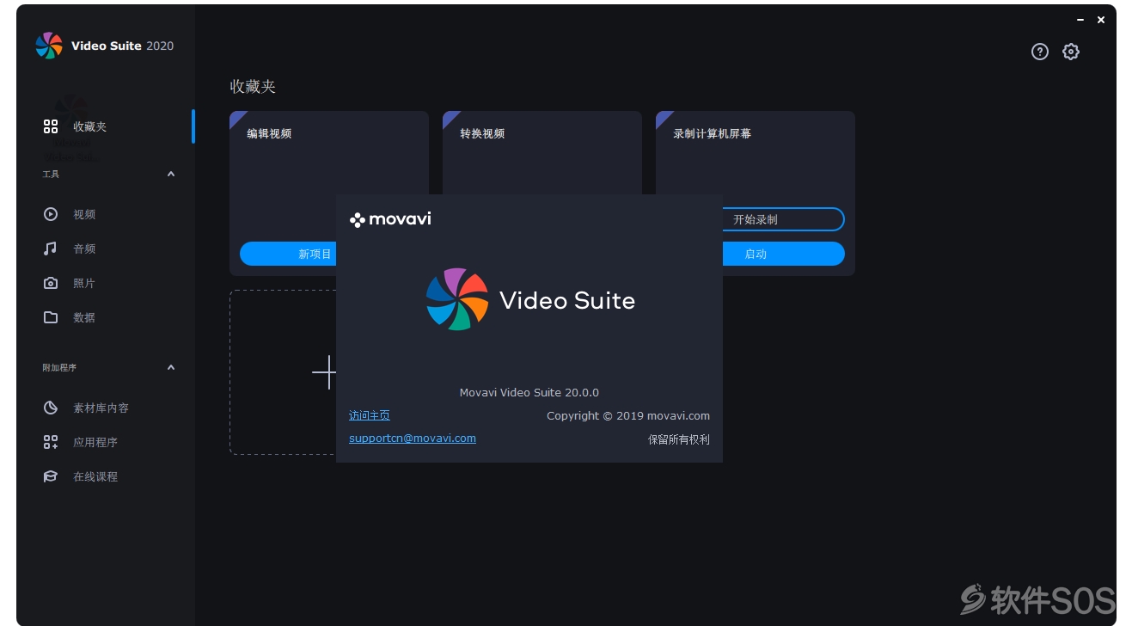
Task: Click the Movavi logo in the about dialog
Action: tap(390, 219)
